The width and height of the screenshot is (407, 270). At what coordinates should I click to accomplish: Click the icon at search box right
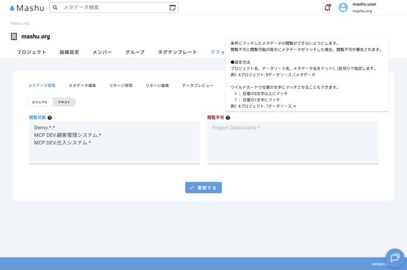tap(173, 8)
